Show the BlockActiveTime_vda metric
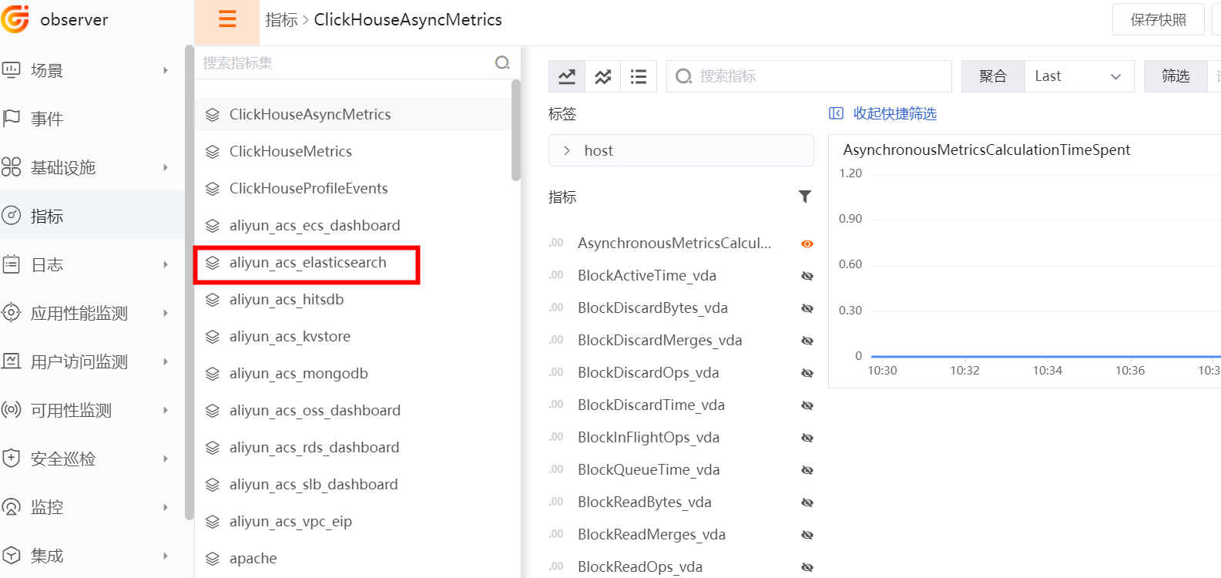The width and height of the screenshot is (1221, 578). (x=807, y=276)
